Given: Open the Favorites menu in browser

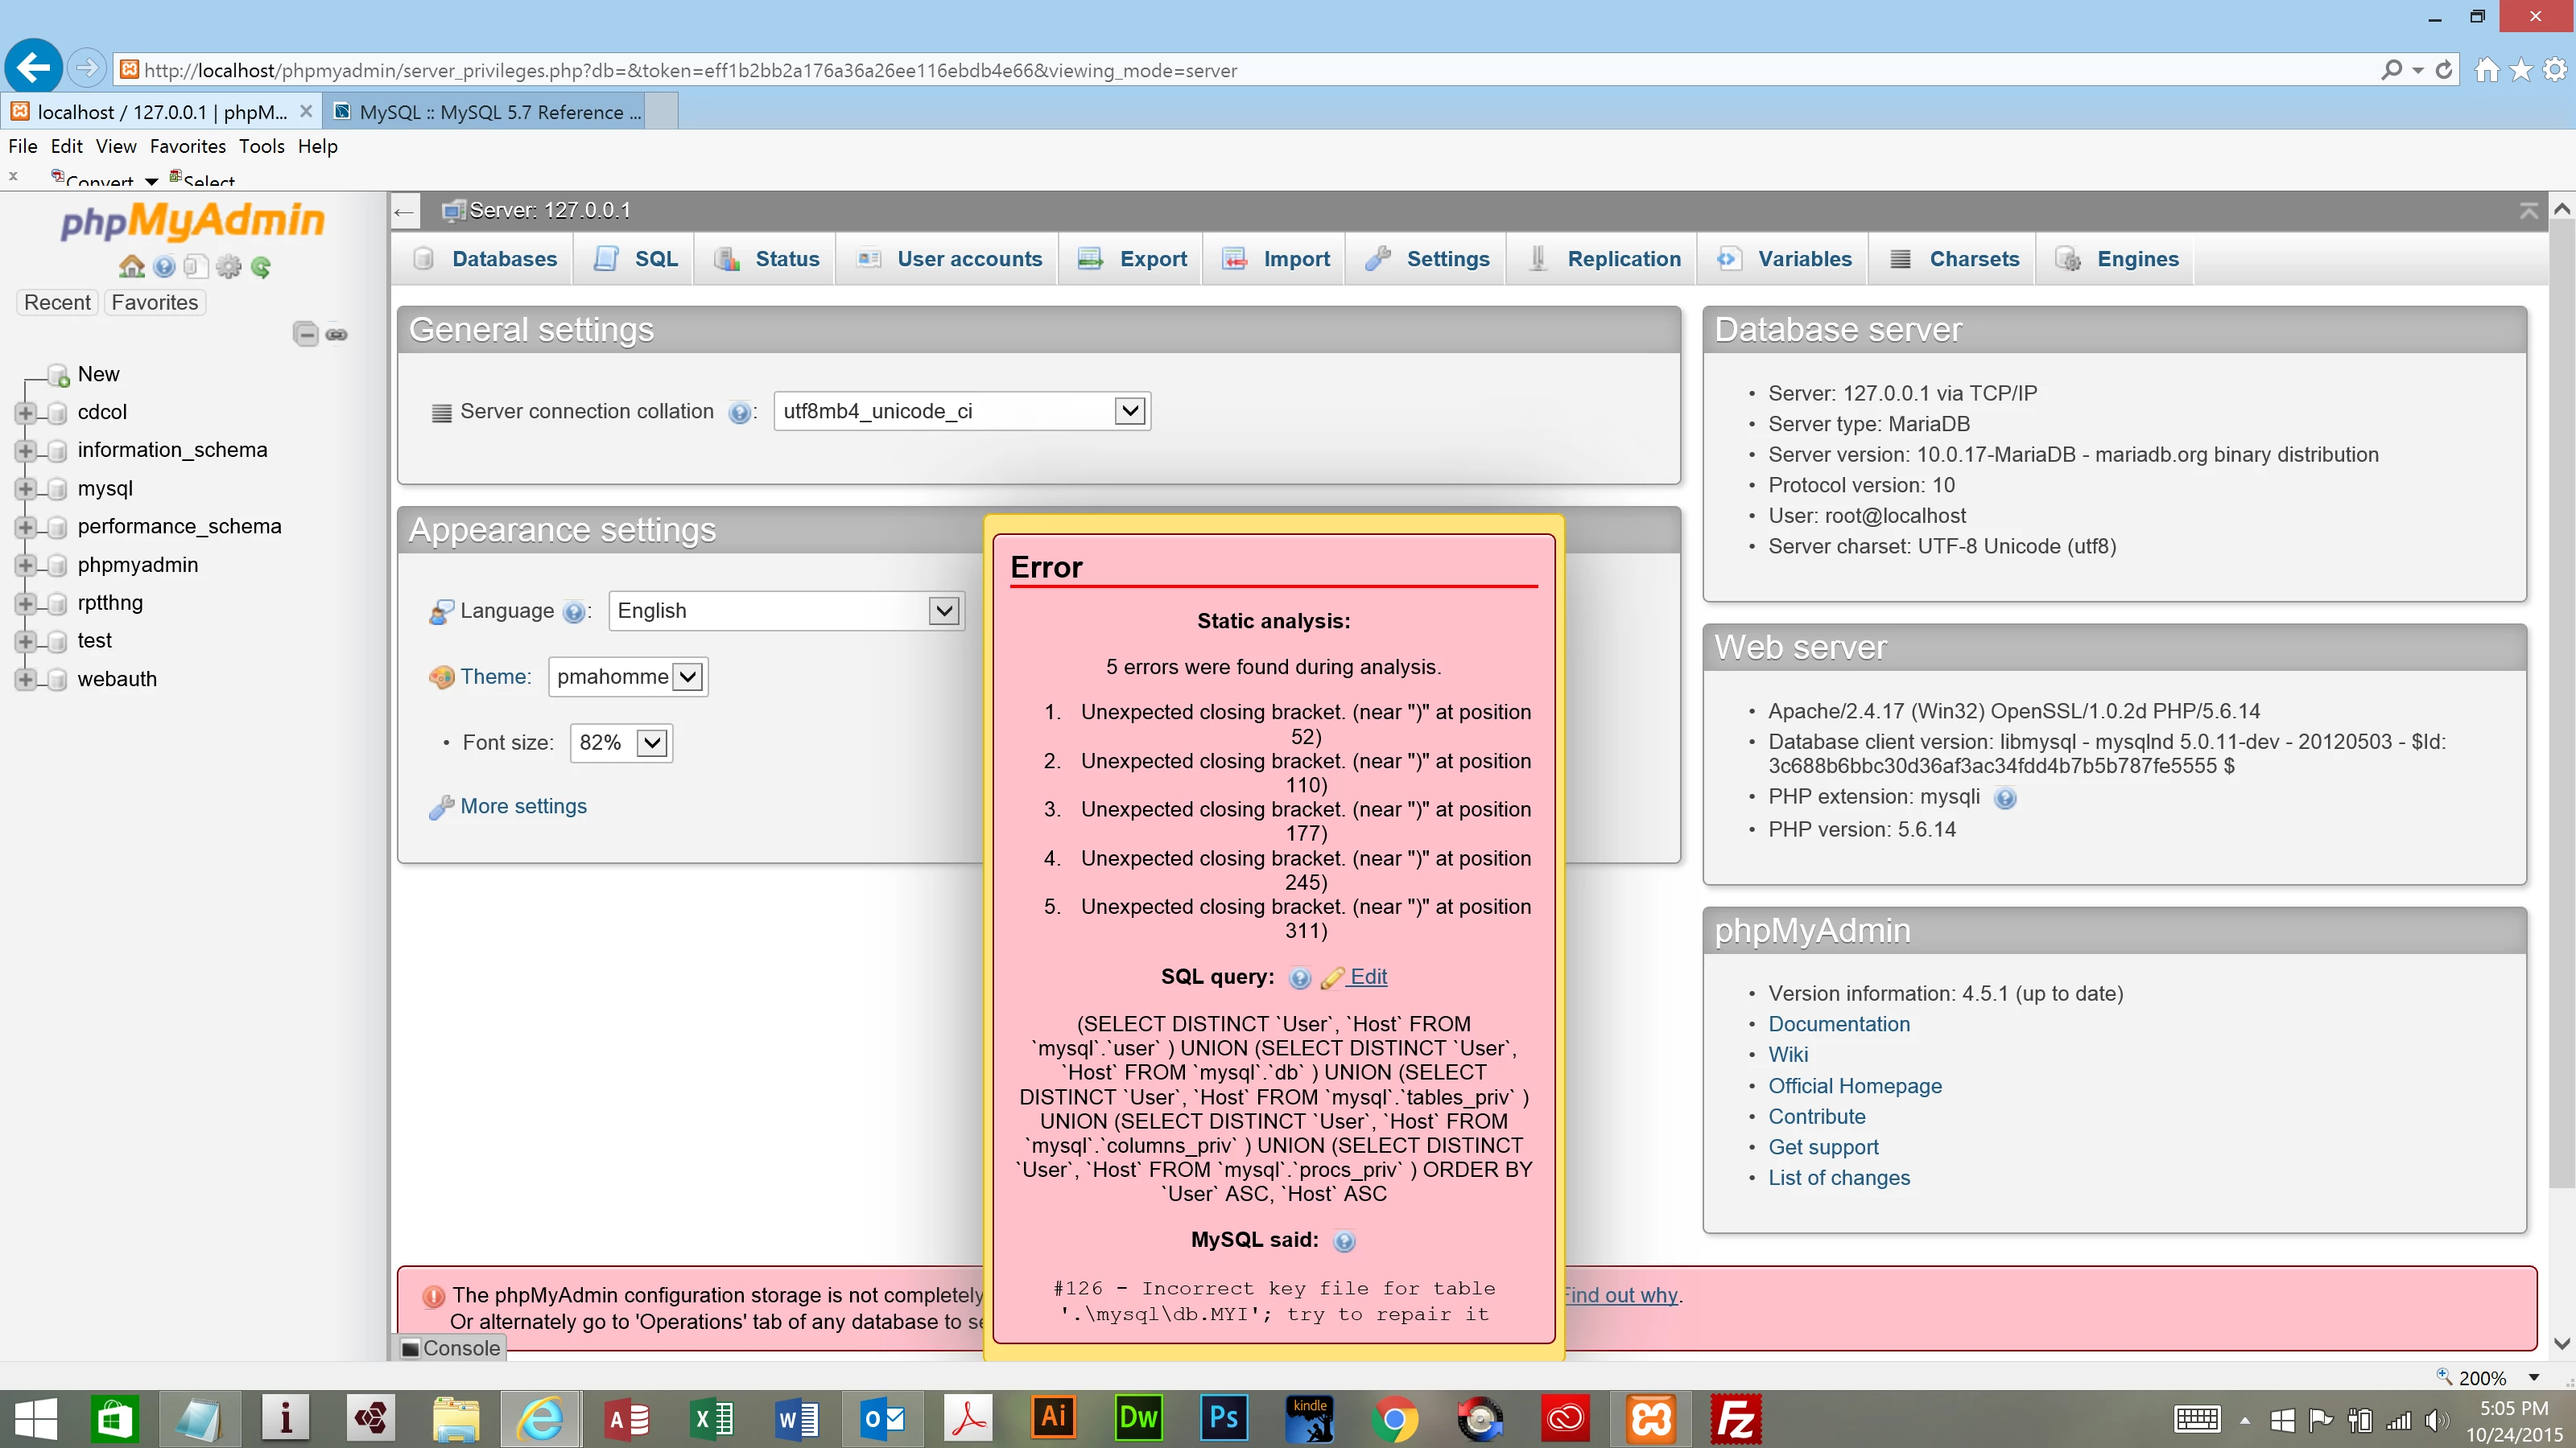Looking at the screenshot, I should tap(187, 146).
